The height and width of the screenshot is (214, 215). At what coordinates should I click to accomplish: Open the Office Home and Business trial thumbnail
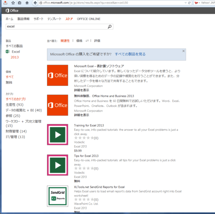57,105
